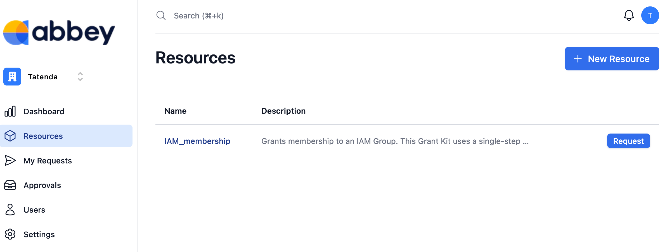This screenshot has width=667, height=252.
Task: Focus the Search input field
Action: pyautogui.click(x=386, y=16)
